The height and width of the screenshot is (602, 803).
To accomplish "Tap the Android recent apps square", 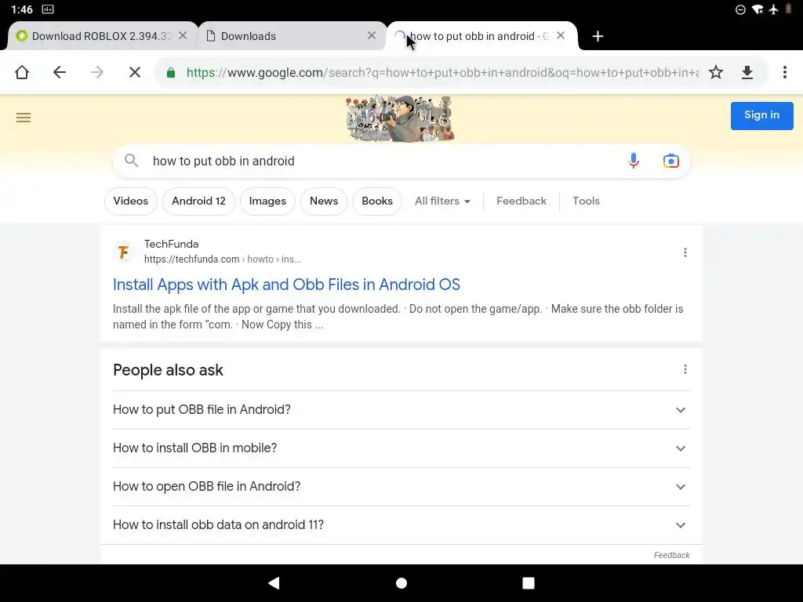I will pos(529,583).
